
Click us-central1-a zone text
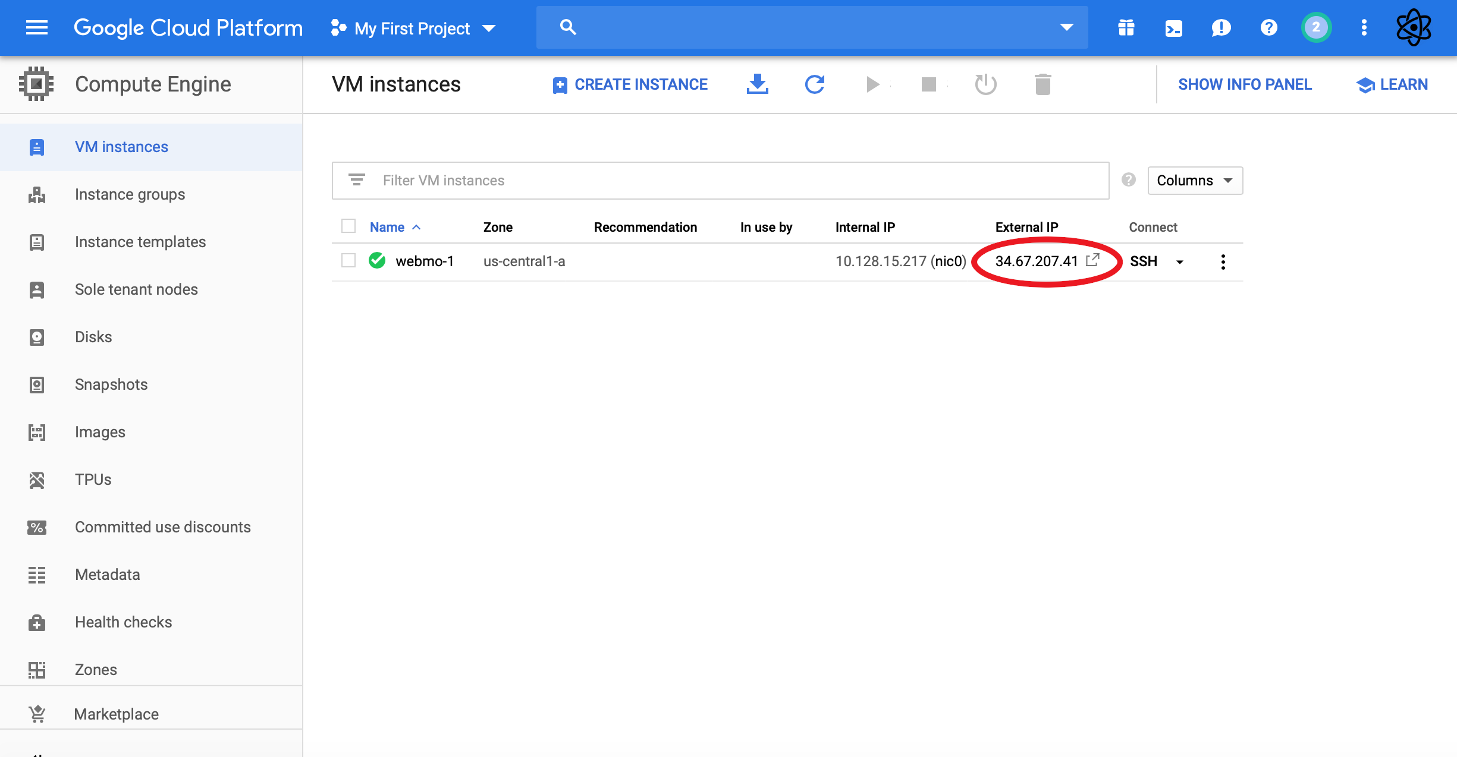coord(524,261)
